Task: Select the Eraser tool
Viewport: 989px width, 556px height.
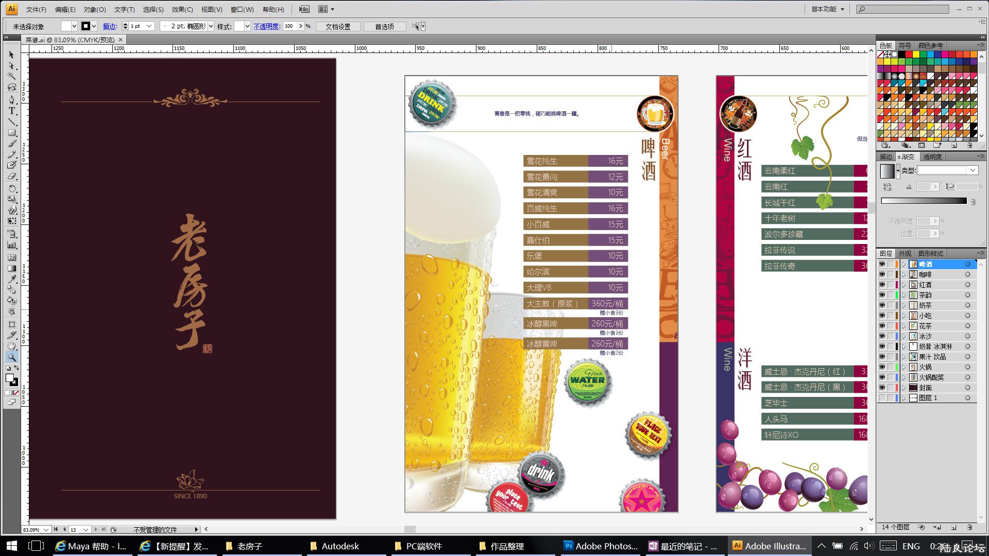Action: pyautogui.click(x=11, y=176)
